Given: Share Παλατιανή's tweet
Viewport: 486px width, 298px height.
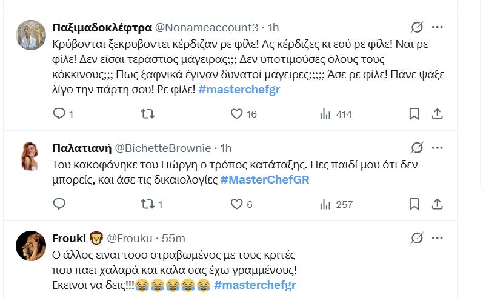Looking at the screenshot, I should [436, 204].
